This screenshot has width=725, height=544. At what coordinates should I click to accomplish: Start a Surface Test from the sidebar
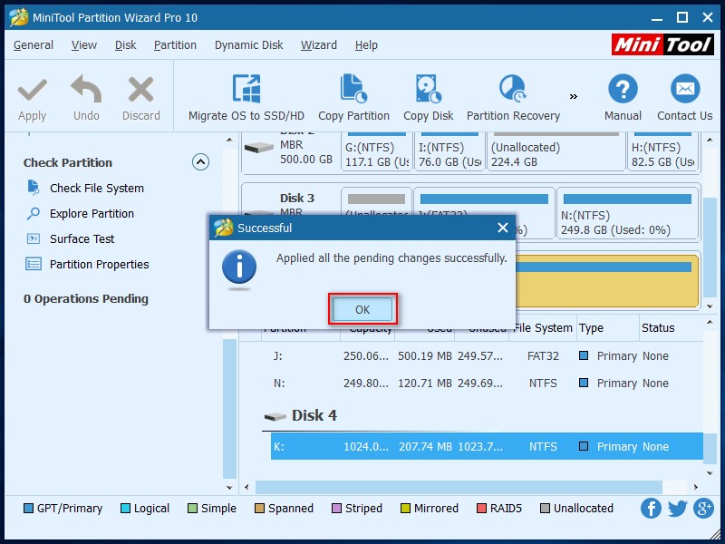(91, 238)
